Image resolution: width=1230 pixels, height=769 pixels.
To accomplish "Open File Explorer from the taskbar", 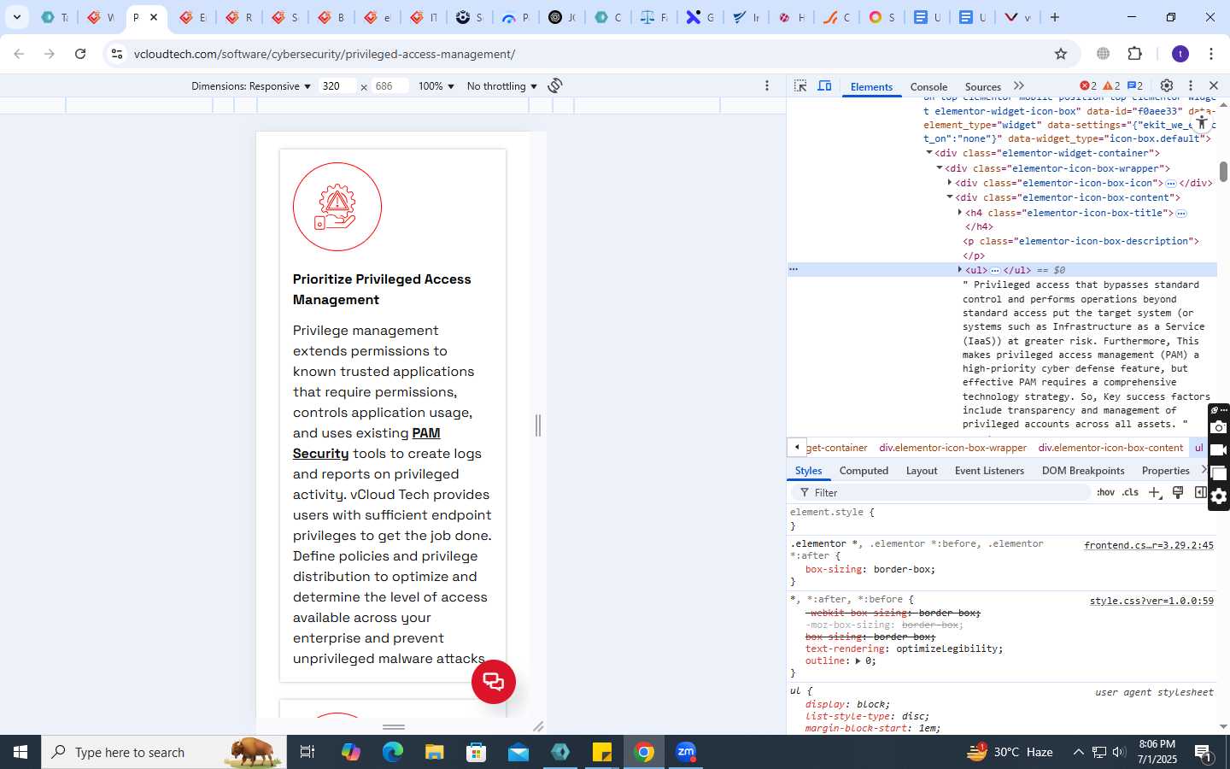I will 434,752.
